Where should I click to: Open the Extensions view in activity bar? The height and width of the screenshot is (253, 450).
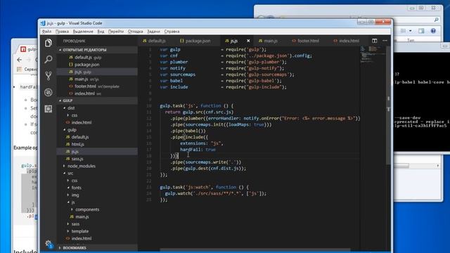[x=49, y=109]
